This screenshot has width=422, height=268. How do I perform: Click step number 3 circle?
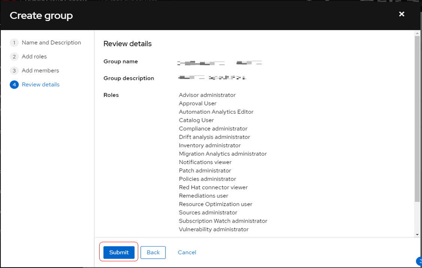tap(14, 70)
